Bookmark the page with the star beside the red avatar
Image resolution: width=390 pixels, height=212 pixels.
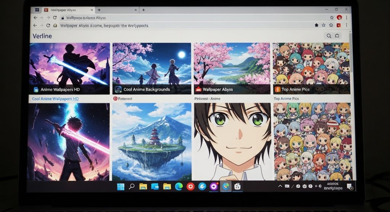click(332, 17)
